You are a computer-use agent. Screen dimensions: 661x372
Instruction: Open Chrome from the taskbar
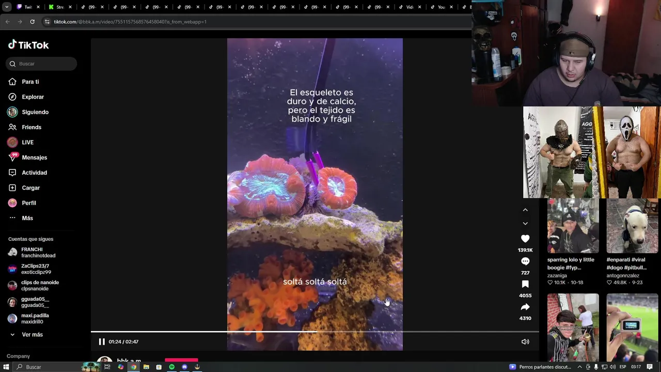tap(133, 367)
